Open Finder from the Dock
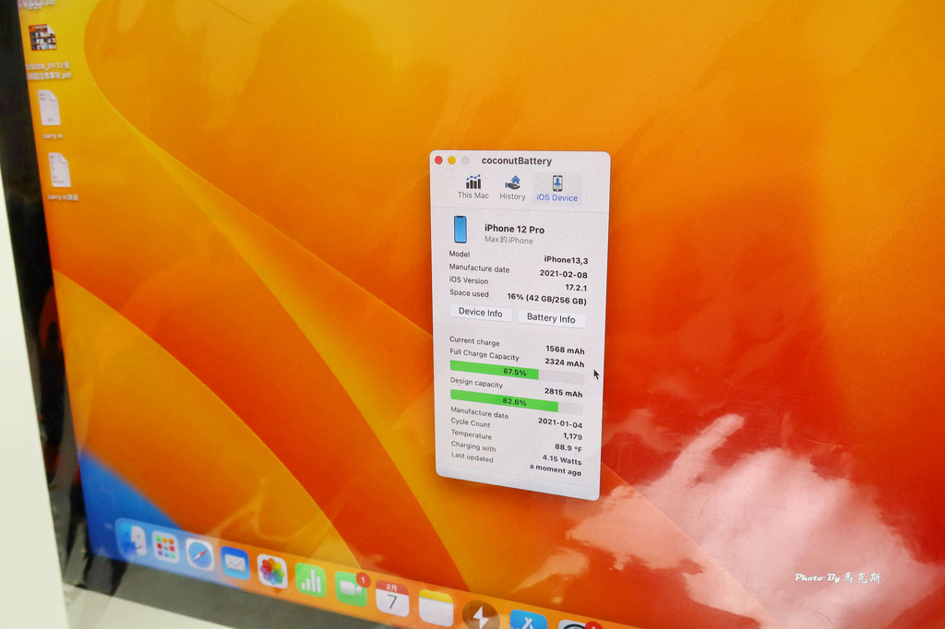945x629 pixels. [x=133, y=540]
